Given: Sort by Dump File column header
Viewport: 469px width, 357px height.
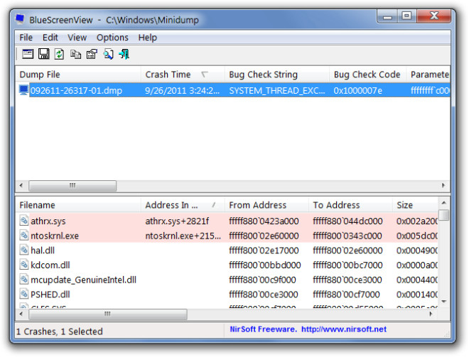Looking at the screenshot, I should pos(77,75).
